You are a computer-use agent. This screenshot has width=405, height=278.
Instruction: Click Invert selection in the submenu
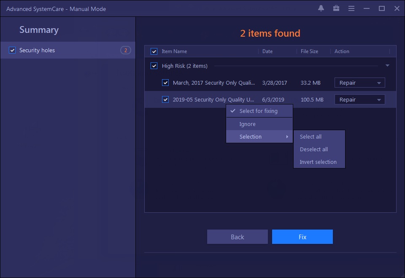coord(319,162)
